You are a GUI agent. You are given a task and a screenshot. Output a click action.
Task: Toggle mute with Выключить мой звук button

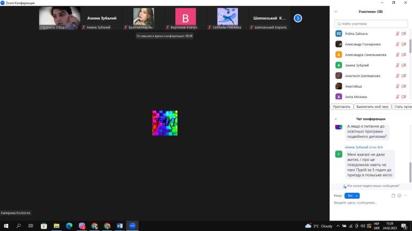tap(371, 107)
